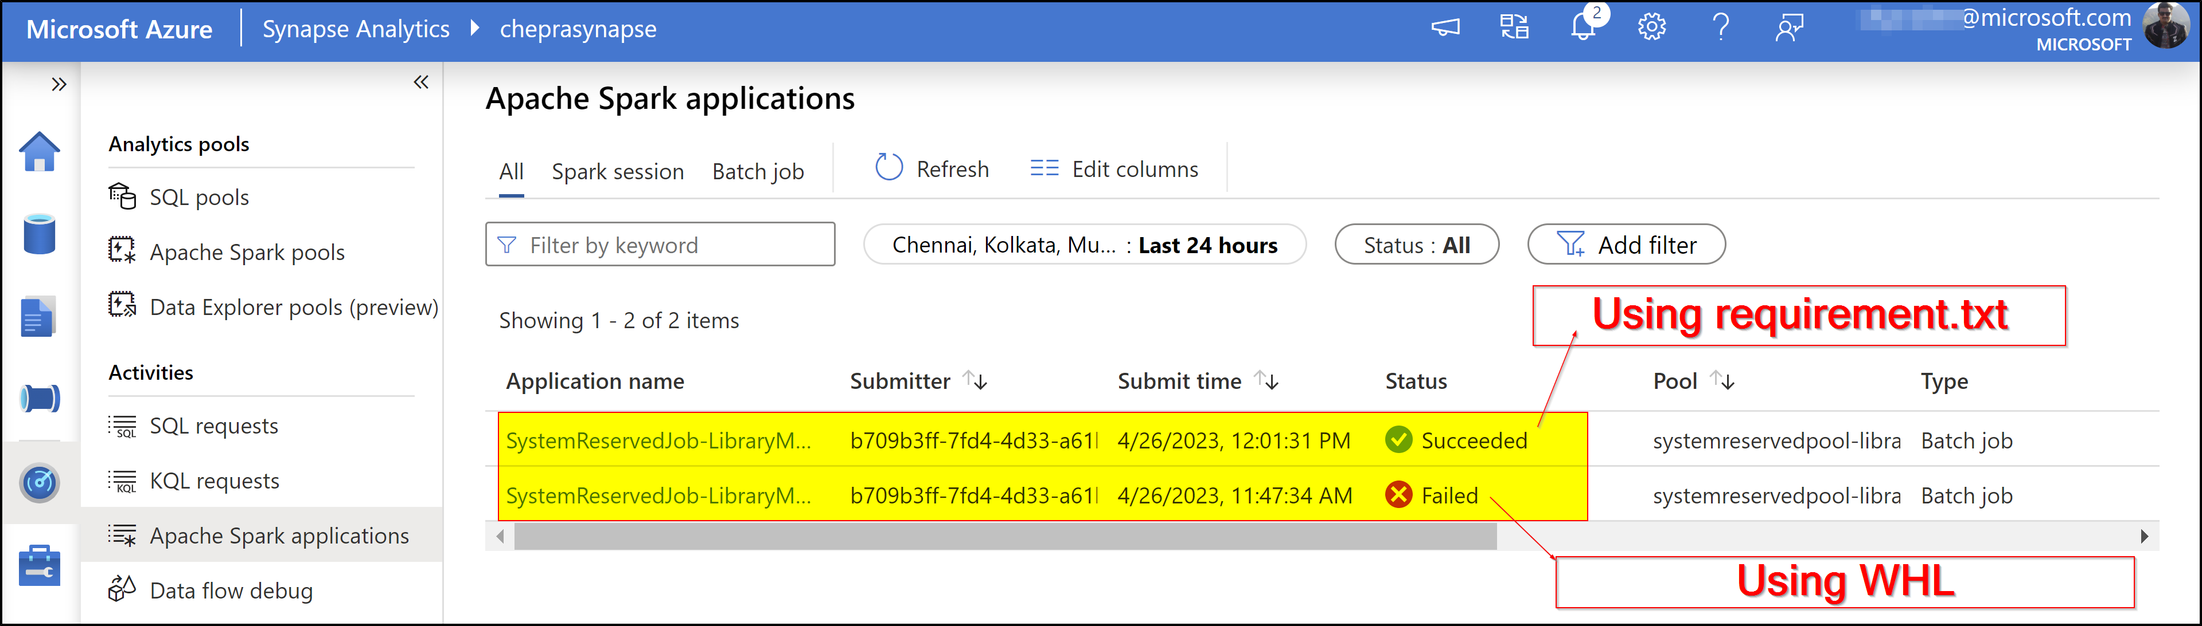Viewport: 2202px width, 626px height.
Task: Click the Add filter button
Action: (x=1626, y=244)
